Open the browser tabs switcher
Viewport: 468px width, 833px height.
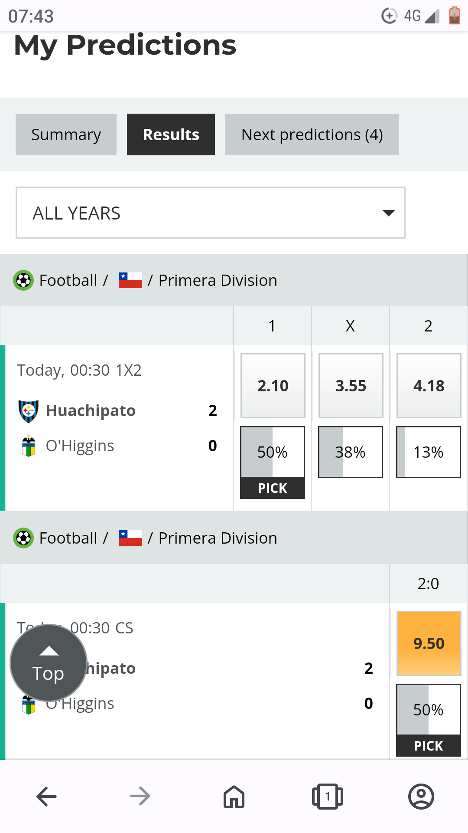click(327, 797)
